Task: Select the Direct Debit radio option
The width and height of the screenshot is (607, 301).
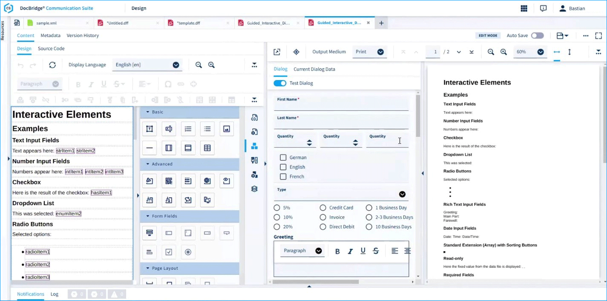Action: click(323, 227)
